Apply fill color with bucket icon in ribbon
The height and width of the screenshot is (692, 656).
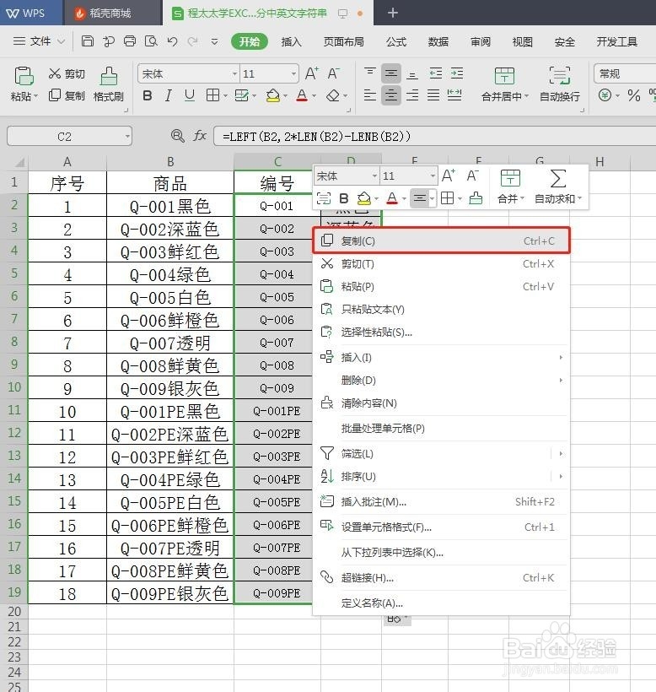273,95
